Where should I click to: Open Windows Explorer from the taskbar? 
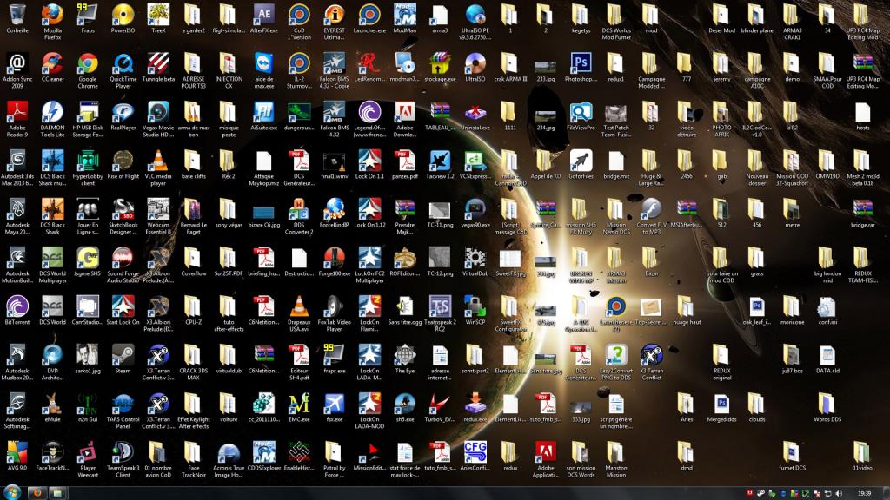tap(58, 492)
